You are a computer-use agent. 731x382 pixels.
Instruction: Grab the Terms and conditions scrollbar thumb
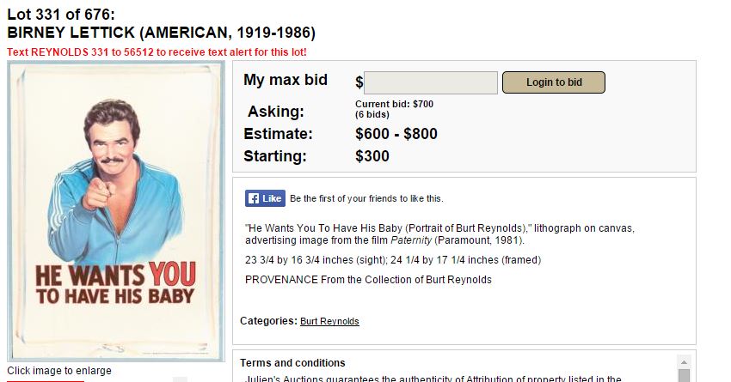pos(684,376)
